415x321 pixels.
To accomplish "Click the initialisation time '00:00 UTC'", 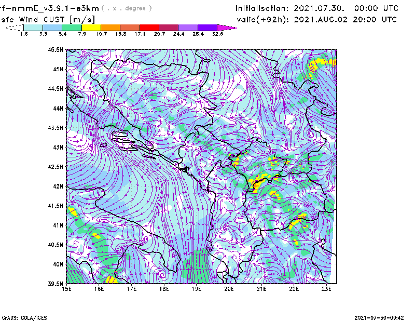I will click(377, 8).
